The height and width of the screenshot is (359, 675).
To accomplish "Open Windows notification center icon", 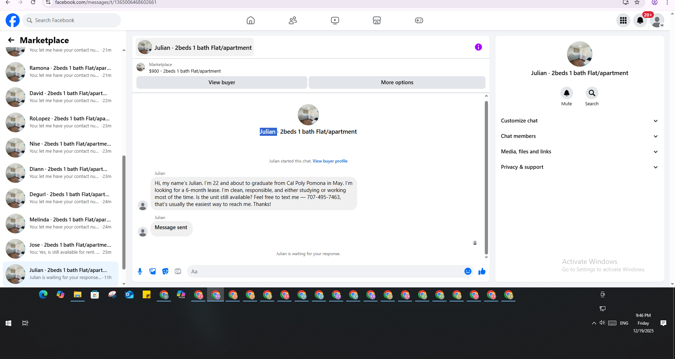I will tap(663, 323).
